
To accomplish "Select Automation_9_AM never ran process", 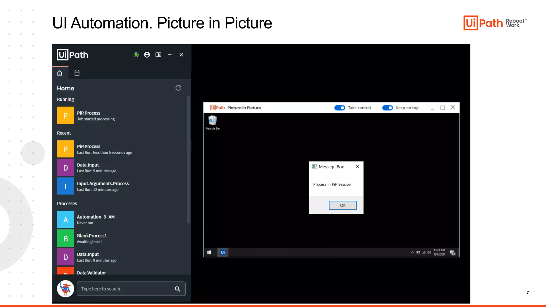I will [121, 220].
